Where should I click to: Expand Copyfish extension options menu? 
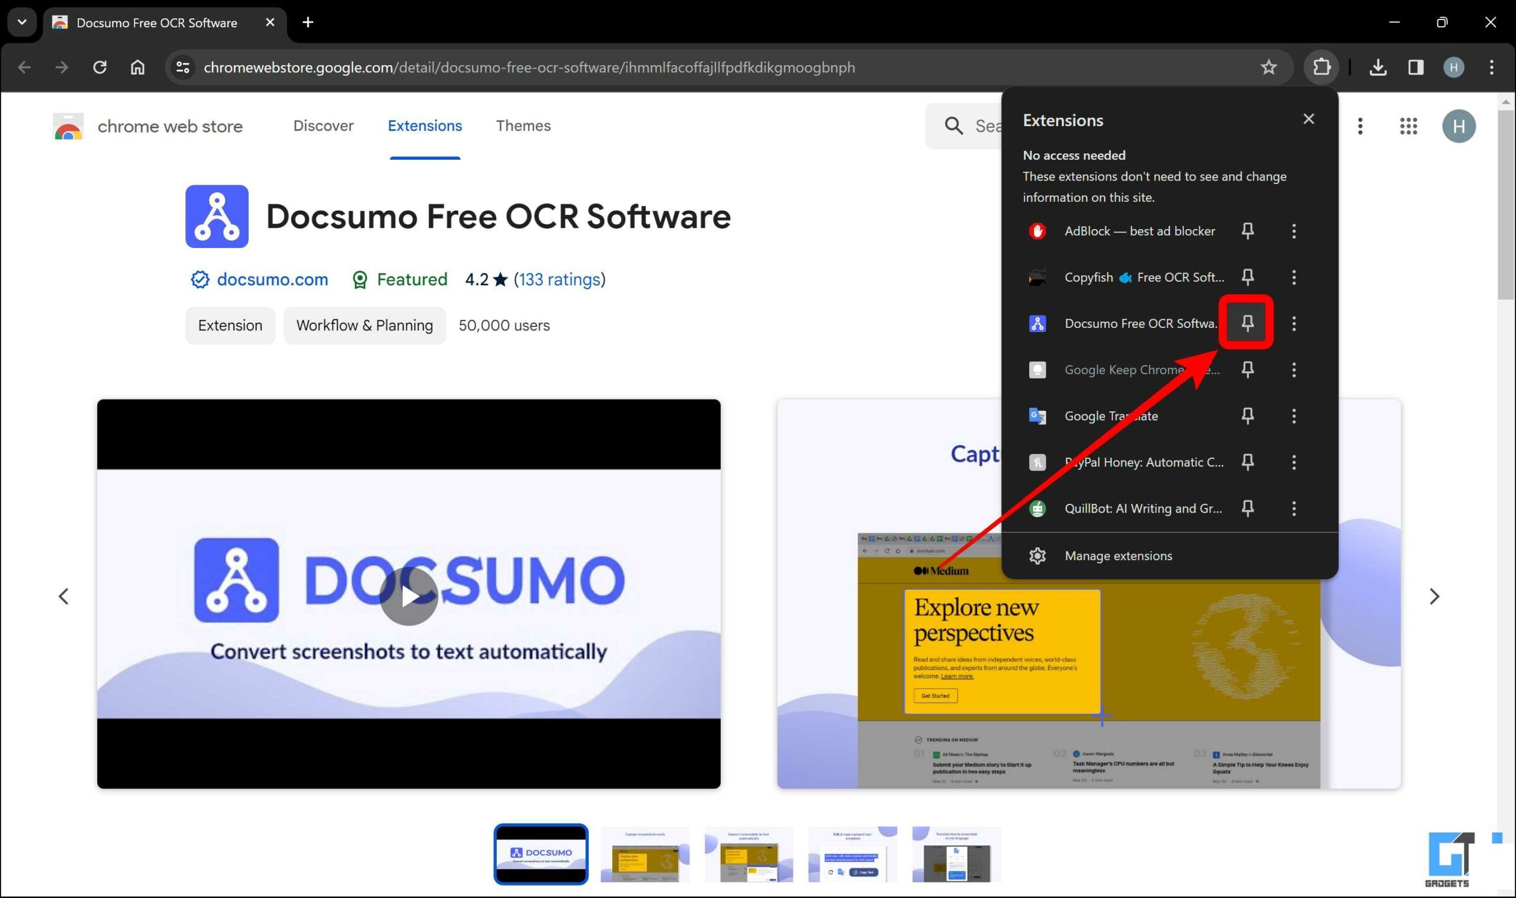(1293, 277)
